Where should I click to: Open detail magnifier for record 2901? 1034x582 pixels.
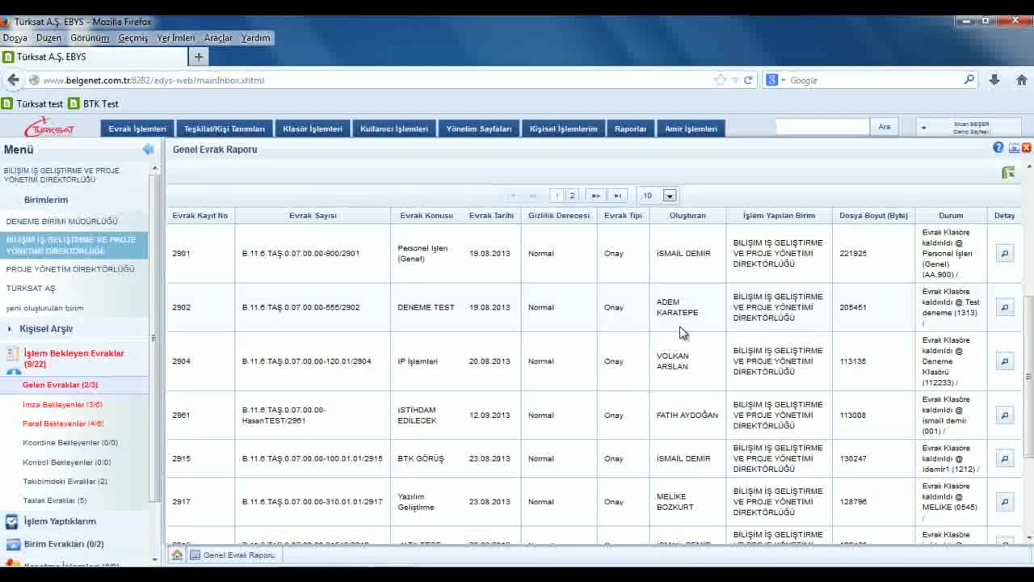(1004, 254)
